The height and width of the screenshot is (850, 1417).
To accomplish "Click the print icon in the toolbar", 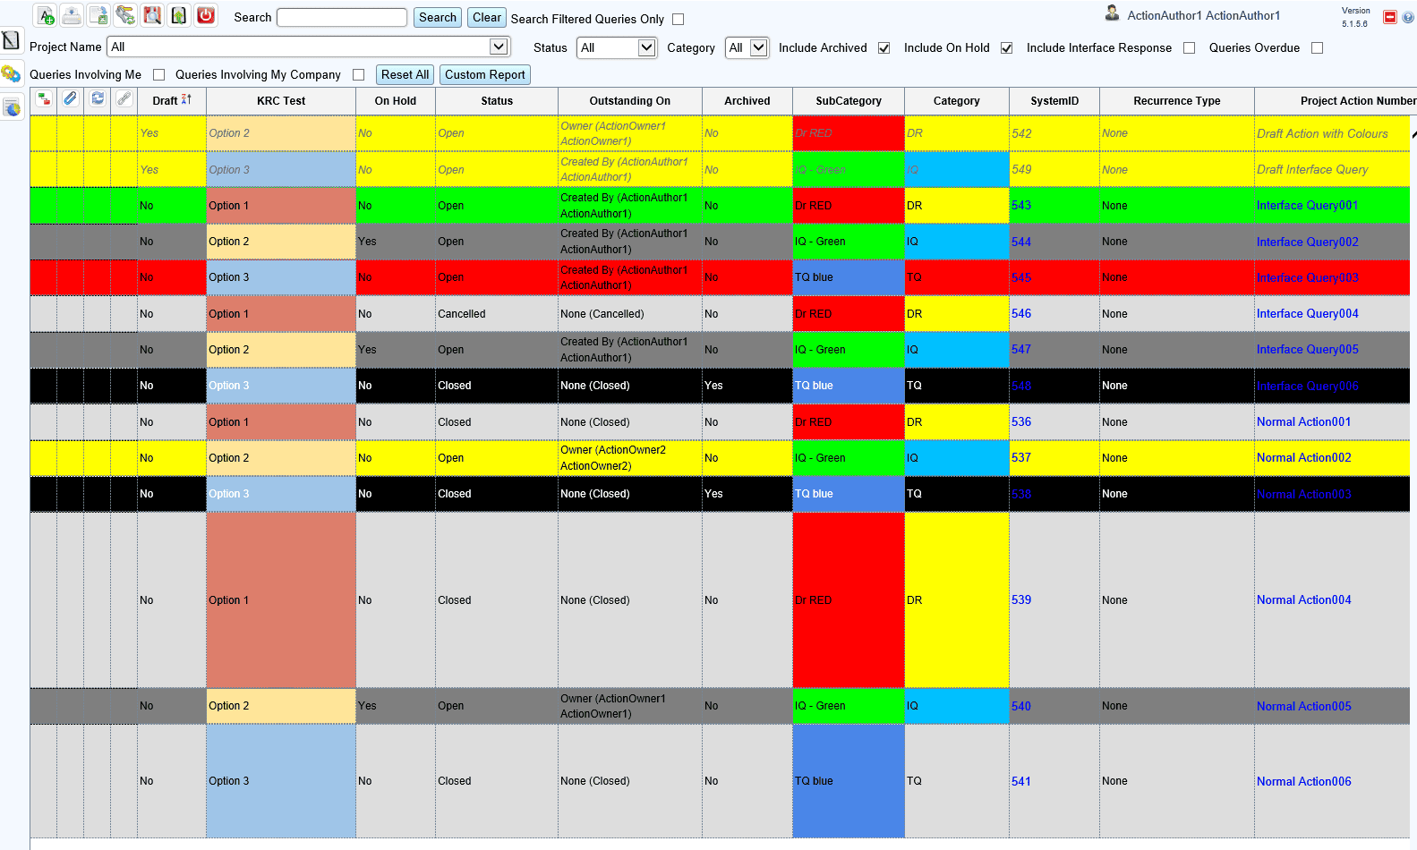I will (x=72, y=15).
